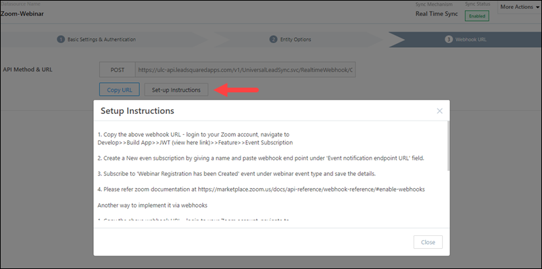Select the Webhook URL step
The height and width of the screenshot is (269, 542).
coord(466,39)
